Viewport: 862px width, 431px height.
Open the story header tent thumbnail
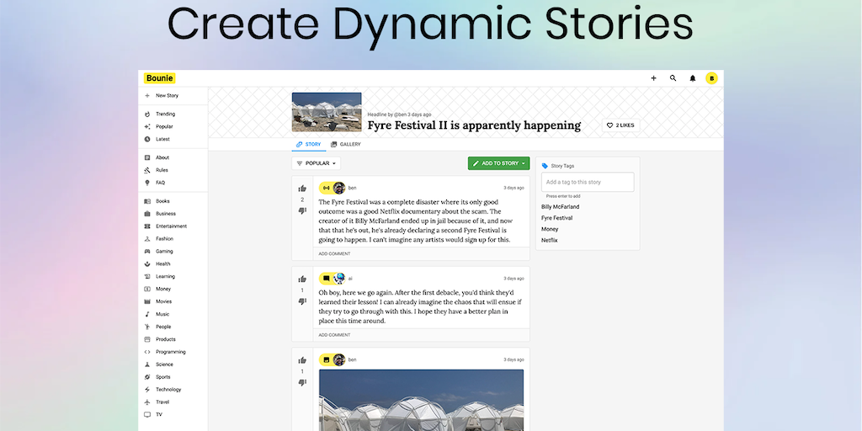327,112
